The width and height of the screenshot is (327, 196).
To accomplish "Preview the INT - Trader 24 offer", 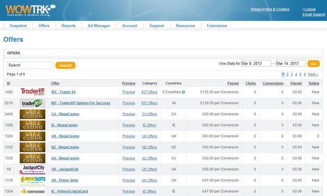I will click(x=129, y=92).
